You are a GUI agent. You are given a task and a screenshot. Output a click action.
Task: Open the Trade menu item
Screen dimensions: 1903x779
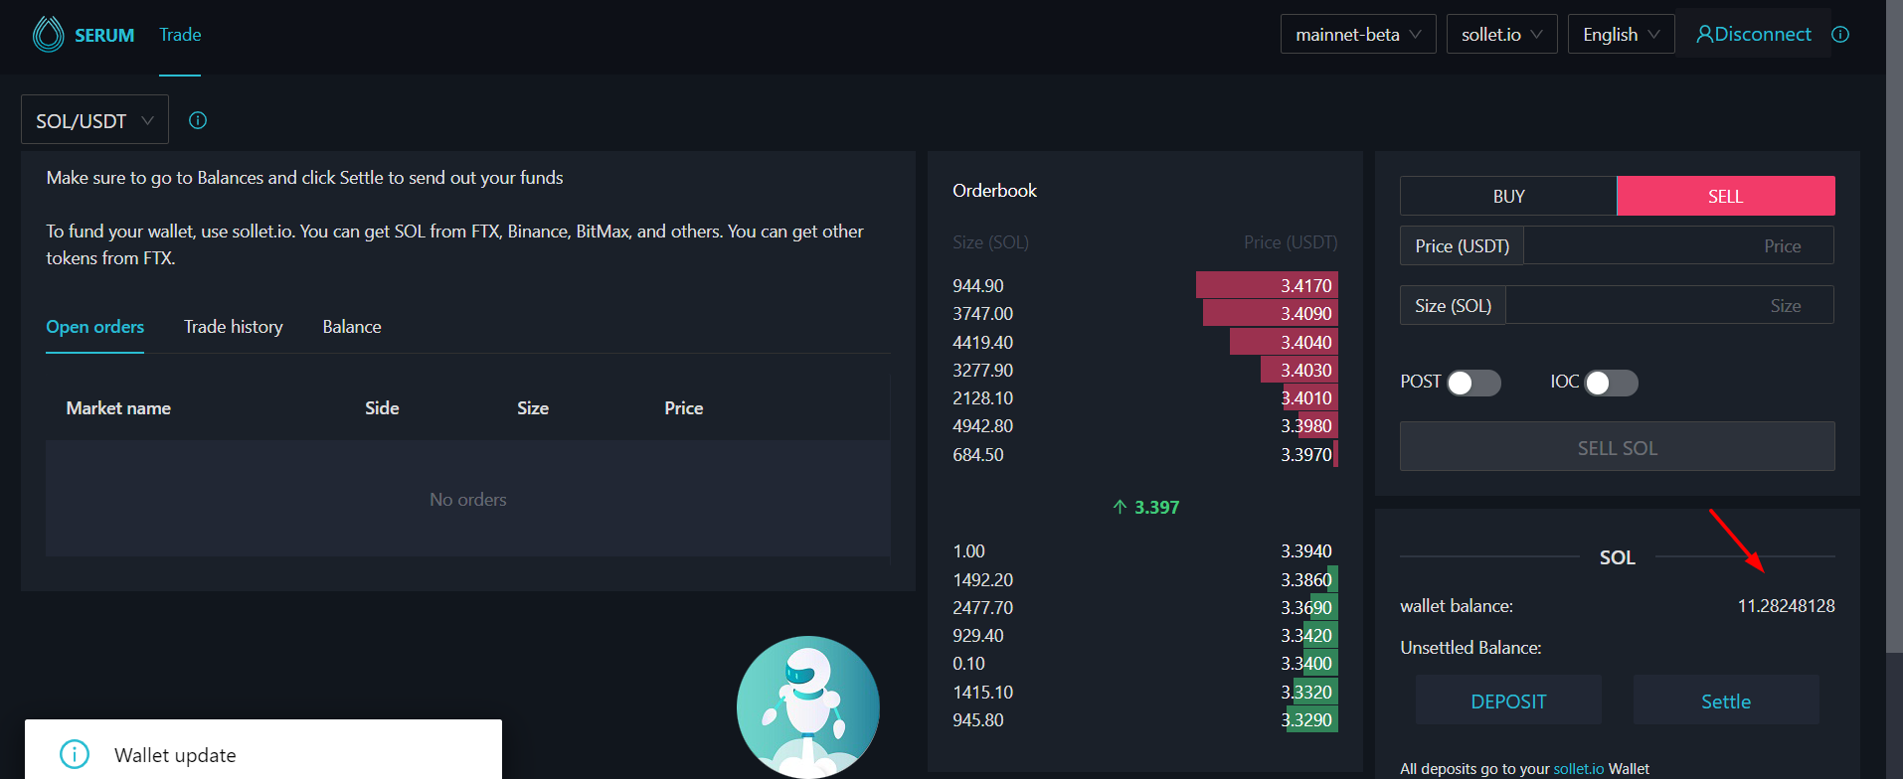tap(180, 35)
